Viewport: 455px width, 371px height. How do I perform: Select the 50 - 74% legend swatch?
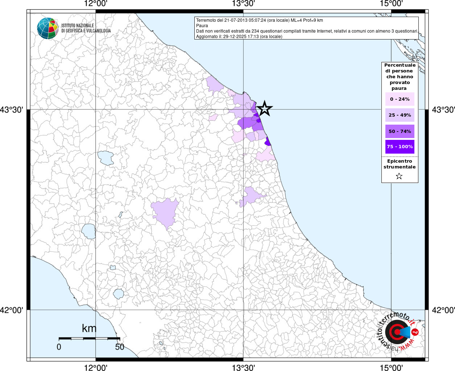(400, 131)
